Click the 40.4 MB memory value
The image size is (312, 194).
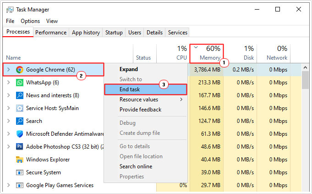pyautogui.click(x=211, y=160)
